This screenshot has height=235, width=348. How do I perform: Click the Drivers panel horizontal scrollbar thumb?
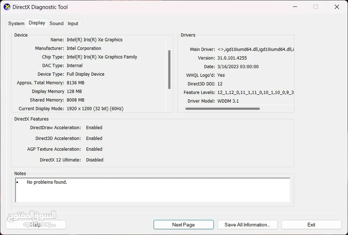coord(222,109)
